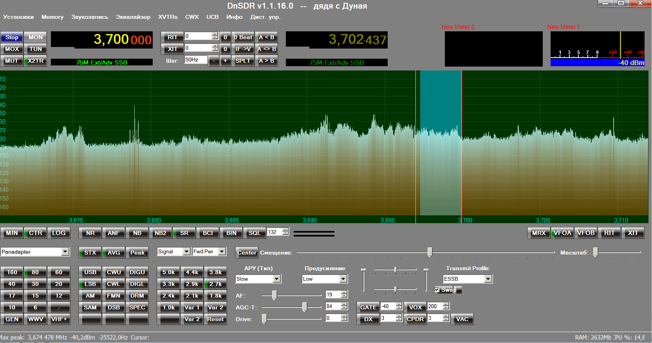Open the Эквалайзер menu
652x343 pixels.
tap(133, 17)
